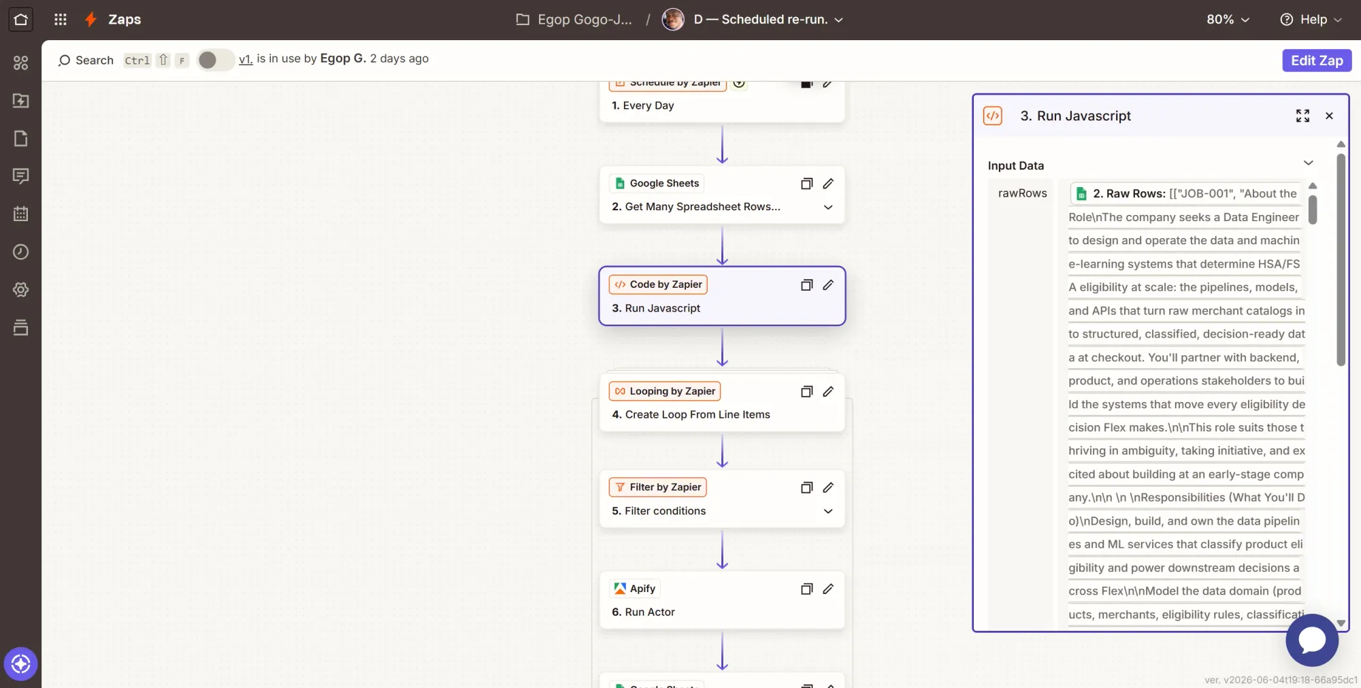Select '4. Create Loop From Line Items' step
This screenshot has height=688, width=1361.
click(691, 414)
